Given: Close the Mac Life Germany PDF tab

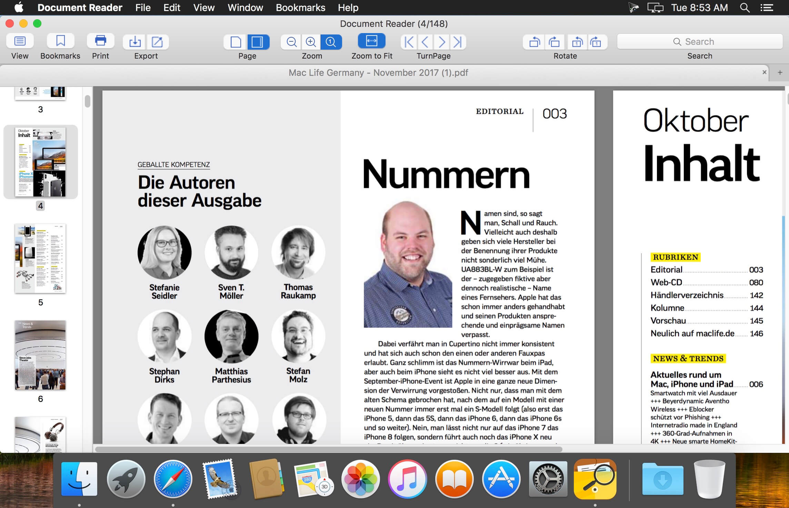Looking at the screenshot, I should tap(764, 72).
